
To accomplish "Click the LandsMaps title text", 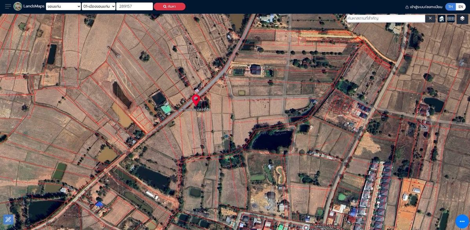I will coord(34,6).
